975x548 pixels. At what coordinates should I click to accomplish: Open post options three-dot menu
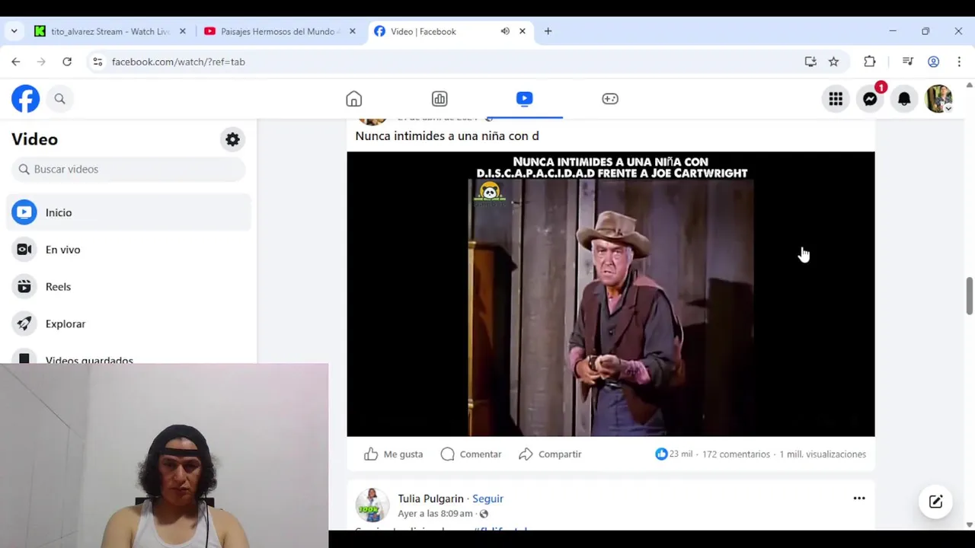pos(859,499)
